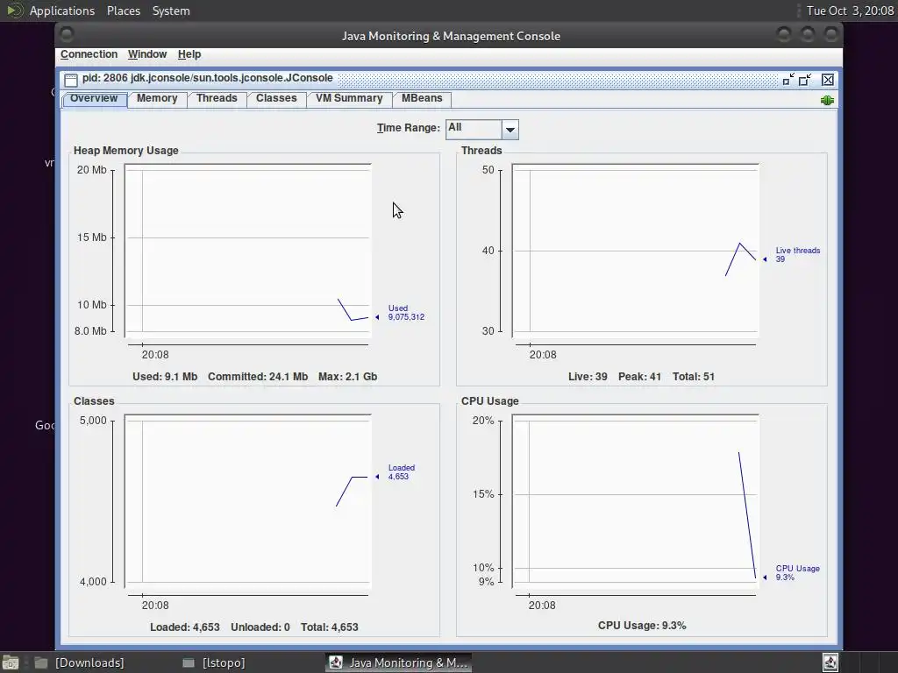898x673 pixels.
Task: Switch to the VM Summary tab
Action: click(x=349, y=98)
